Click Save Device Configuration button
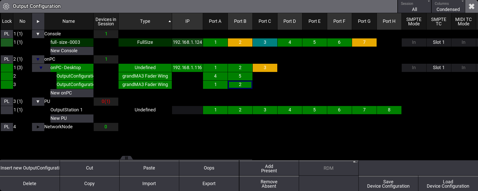This screenshot has width=478, height=191. click(x=388, y=184)
